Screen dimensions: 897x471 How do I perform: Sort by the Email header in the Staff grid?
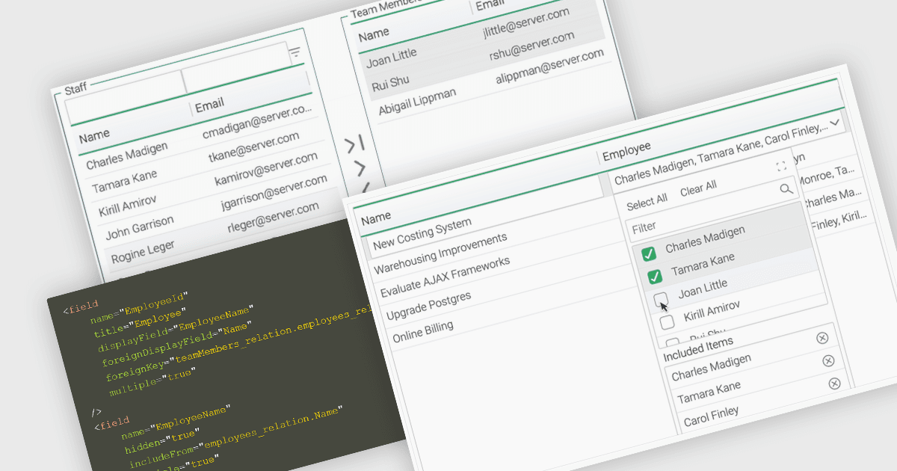click(209, 105)
